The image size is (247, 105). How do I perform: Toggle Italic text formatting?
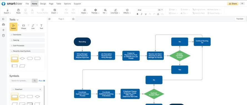(141, 14)
